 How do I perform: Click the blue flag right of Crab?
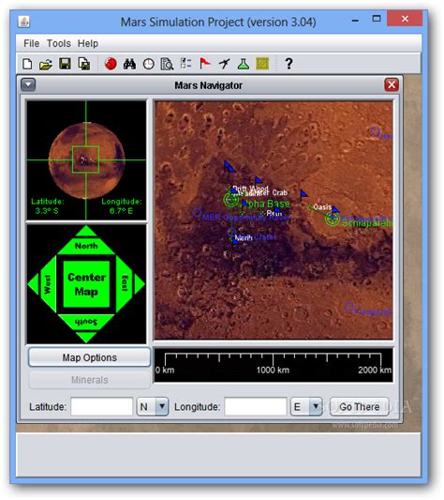(303, 194)
